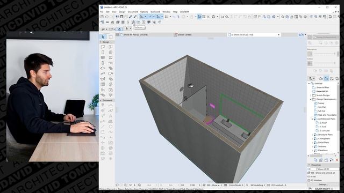Click the Redo icon in the top toolbar
The height and width of the screenshot is (193, 344).
[x=111, y=17]
